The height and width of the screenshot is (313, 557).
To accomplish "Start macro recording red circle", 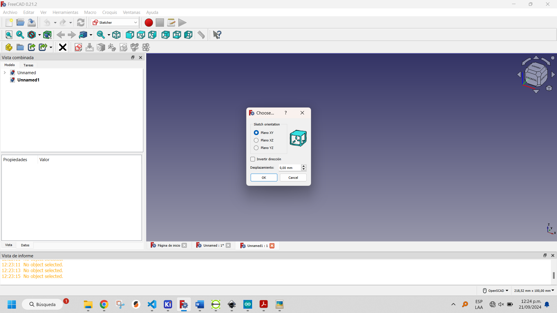I will pyautogui.click(x=149, y=23).
